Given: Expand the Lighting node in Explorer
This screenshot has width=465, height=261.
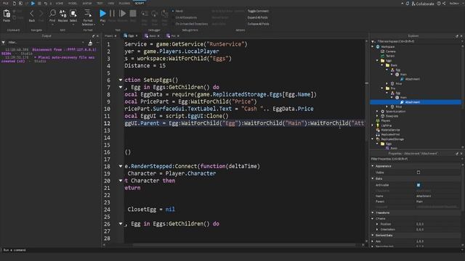Looking at the screenshot, I should click(x=373, y=125).
